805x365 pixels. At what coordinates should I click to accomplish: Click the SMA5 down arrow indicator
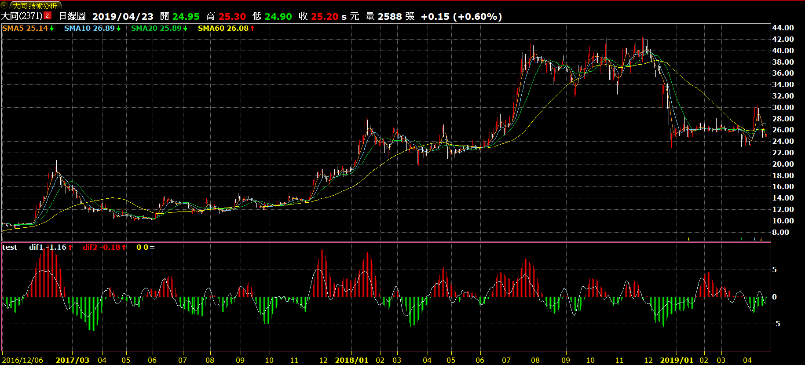(51, 29)
